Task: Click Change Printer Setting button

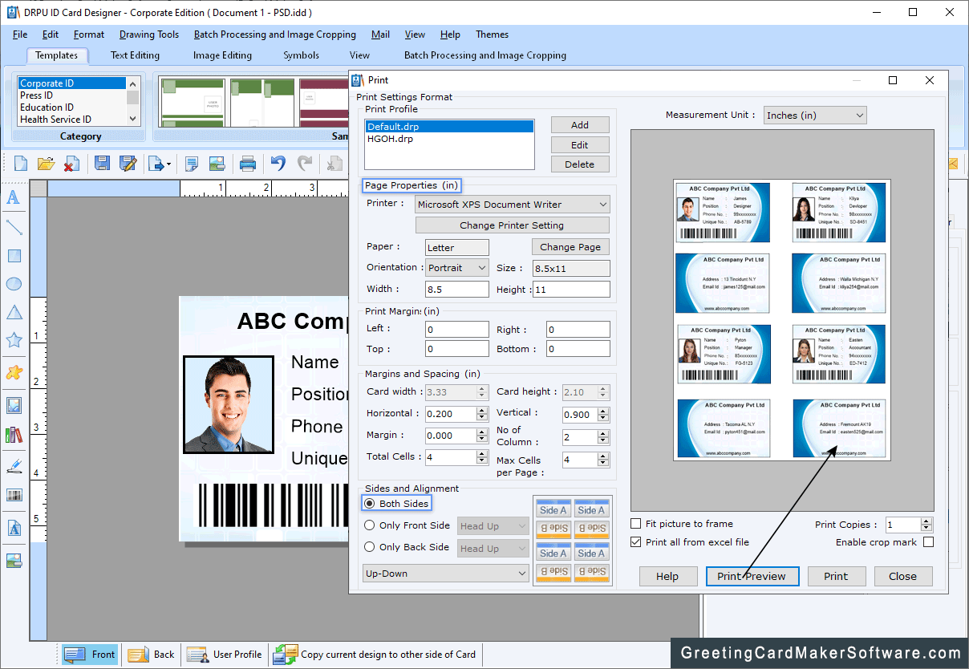Action: pos(512,225)
